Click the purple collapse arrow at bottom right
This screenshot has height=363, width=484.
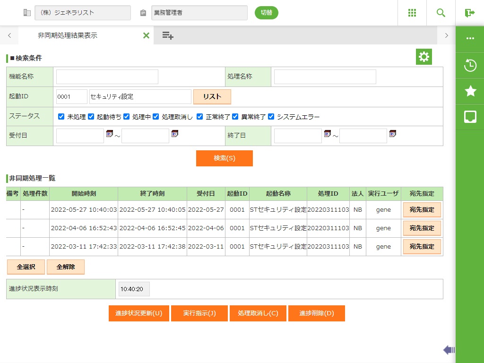click(x=449, y=350)
